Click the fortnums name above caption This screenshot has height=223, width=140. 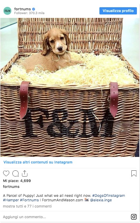click(11, 187)
